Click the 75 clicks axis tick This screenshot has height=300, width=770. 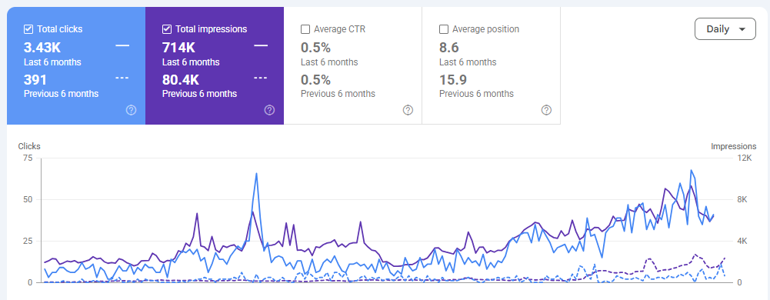pyautogui.click(x=28, y=158)
